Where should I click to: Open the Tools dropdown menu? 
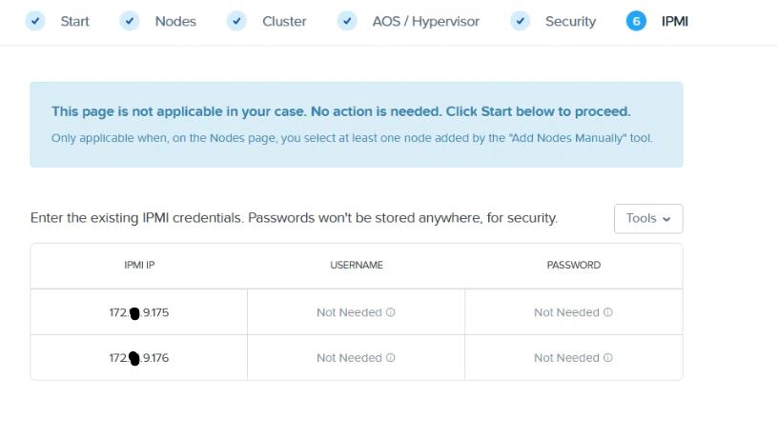point(648,218)
